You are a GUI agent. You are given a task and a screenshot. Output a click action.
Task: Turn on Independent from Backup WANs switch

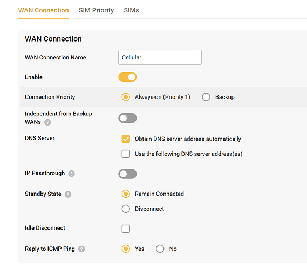point(127,118)
